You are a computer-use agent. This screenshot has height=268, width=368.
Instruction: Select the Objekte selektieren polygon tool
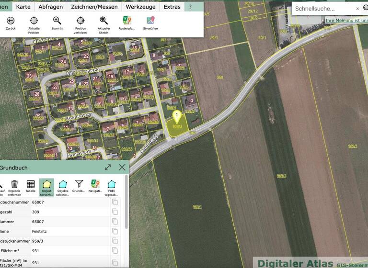63,184
